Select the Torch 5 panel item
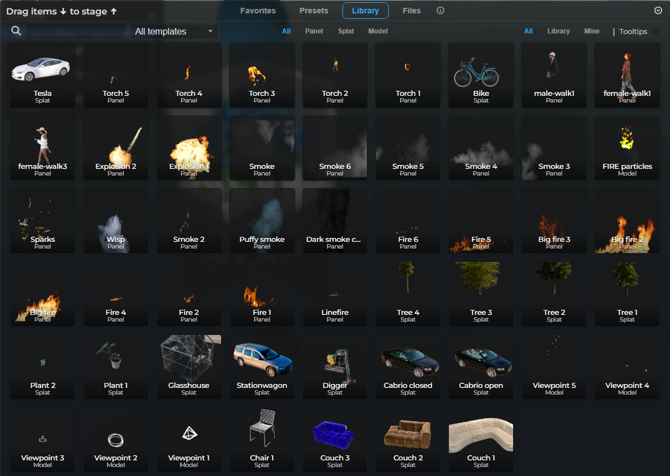 116,75
